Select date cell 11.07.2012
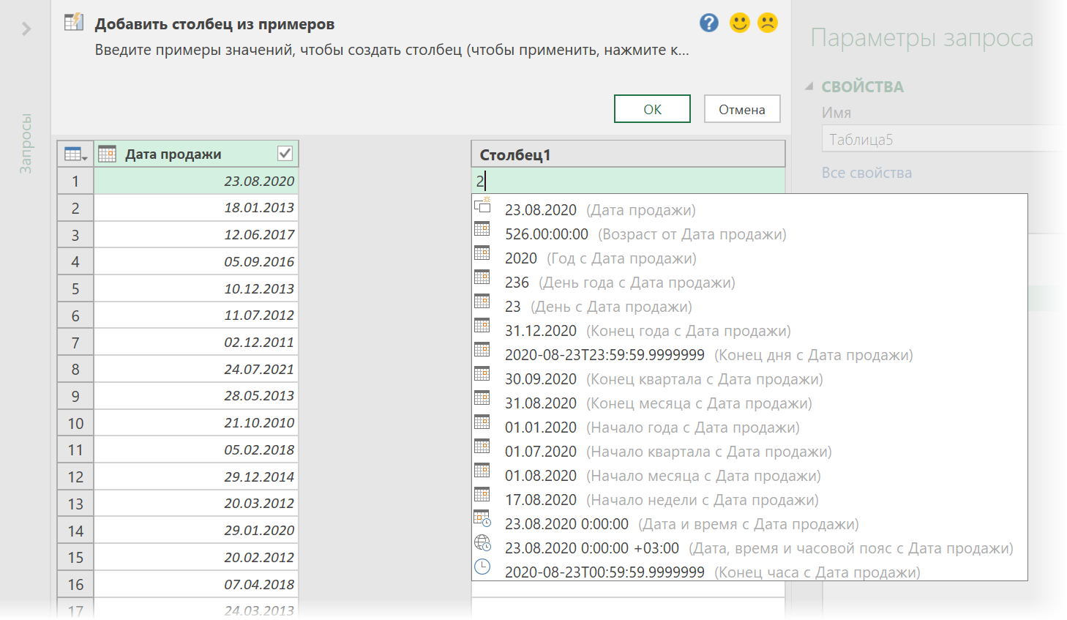 click(196, 315)
